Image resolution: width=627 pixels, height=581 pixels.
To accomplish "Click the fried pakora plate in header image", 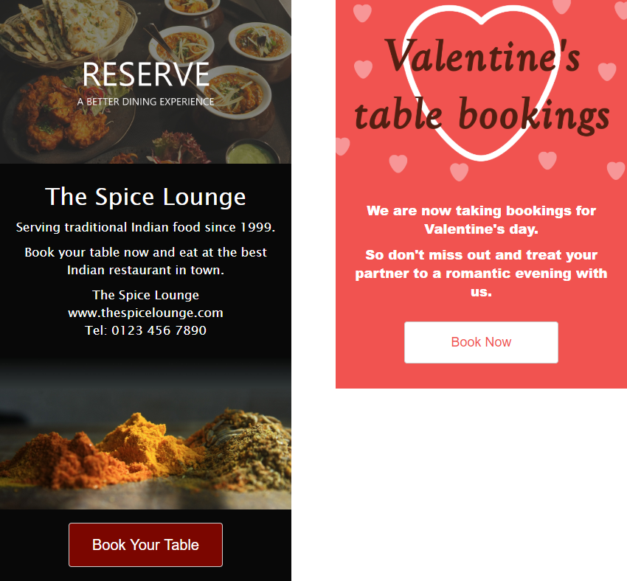I will pos(60,116).
